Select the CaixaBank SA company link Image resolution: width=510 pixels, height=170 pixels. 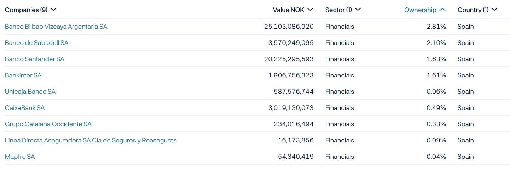coord(25,108)
